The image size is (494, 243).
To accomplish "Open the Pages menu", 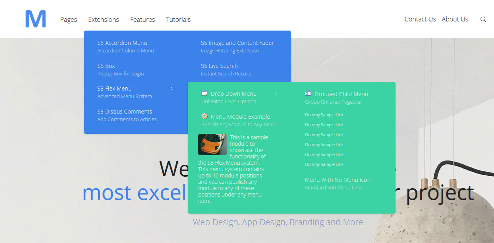I will click(x=69, y=19).
